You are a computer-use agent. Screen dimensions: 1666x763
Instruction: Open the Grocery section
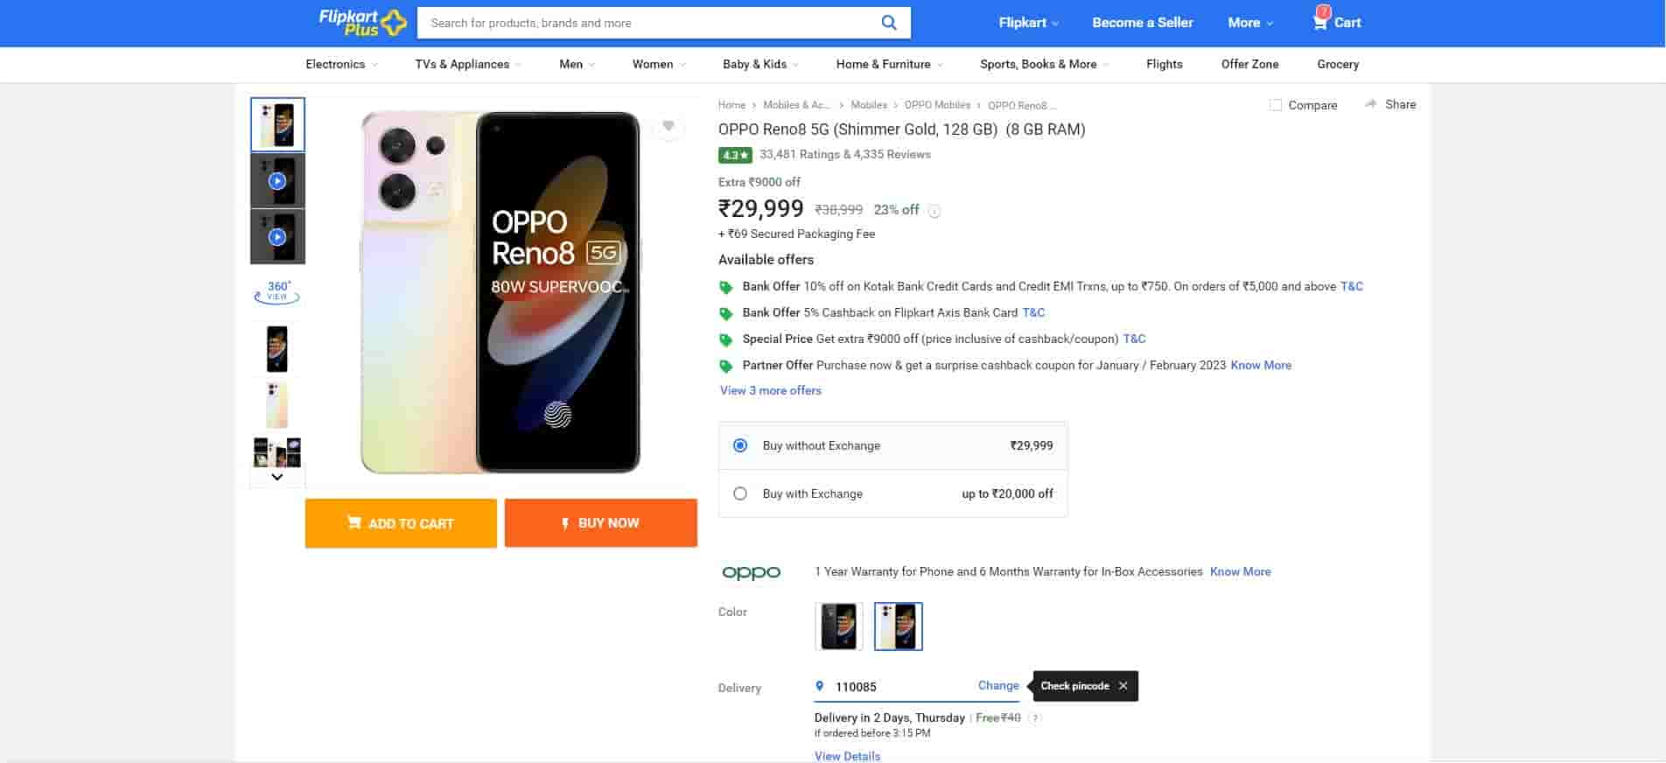(1337, 64)
